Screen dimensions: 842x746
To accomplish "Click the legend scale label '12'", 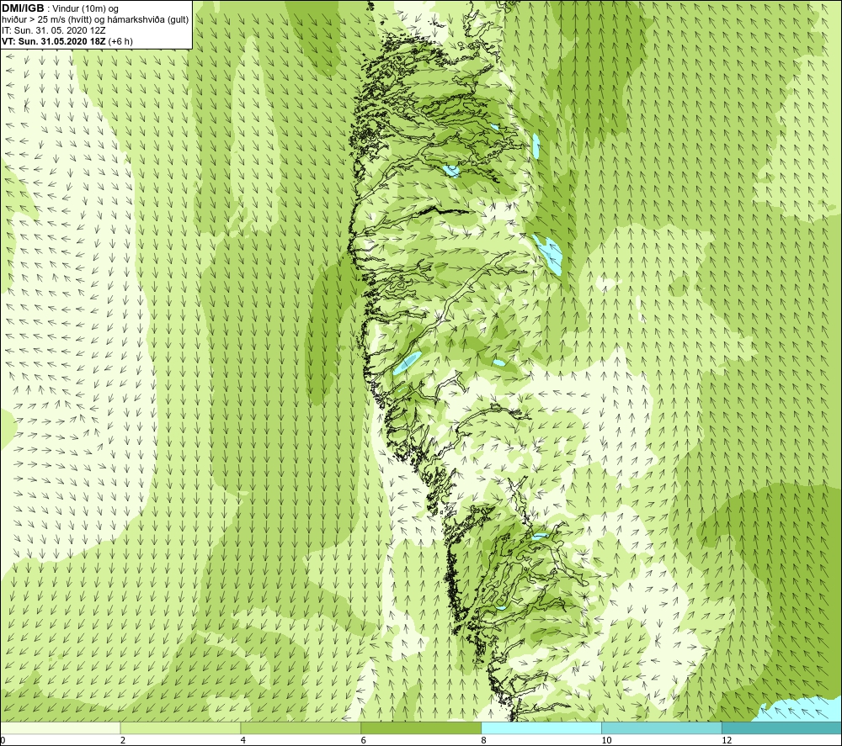I will (727, 740).
